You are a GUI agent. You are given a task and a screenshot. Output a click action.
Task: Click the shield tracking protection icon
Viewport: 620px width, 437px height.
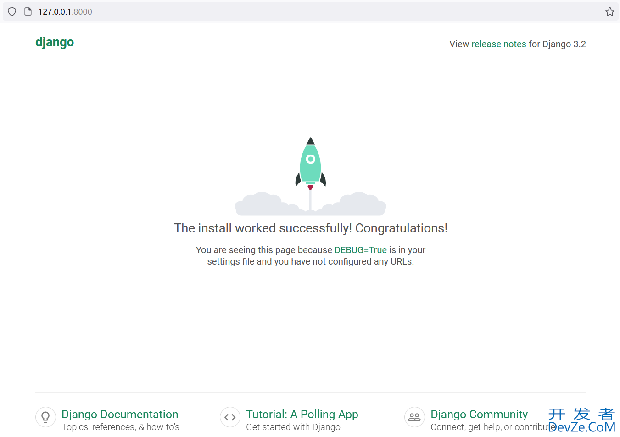coord(12,11)
